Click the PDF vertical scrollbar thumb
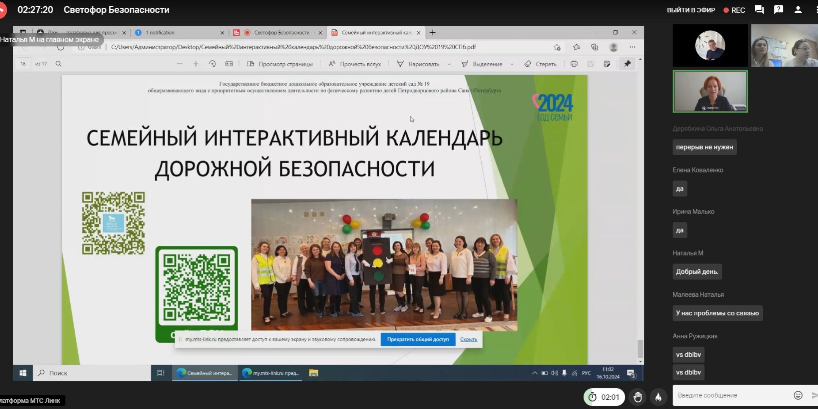 tap(640, 348)
